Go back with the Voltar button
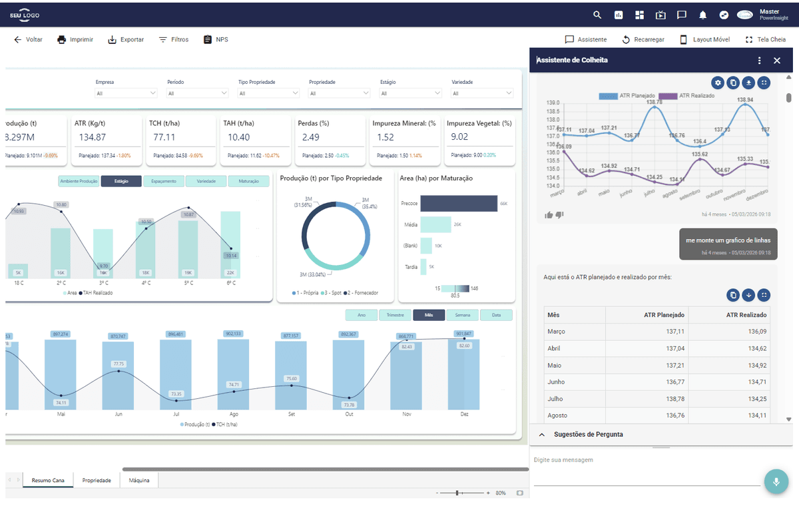This screenshot has width=799, height=520. pos(28,39)
